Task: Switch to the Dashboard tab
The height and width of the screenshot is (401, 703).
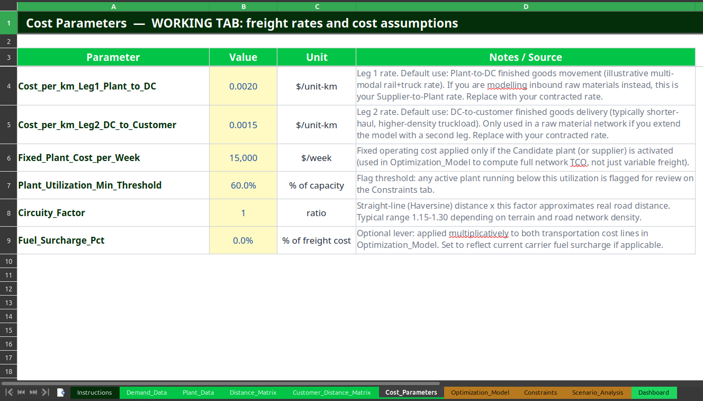Action: point(654,393)
